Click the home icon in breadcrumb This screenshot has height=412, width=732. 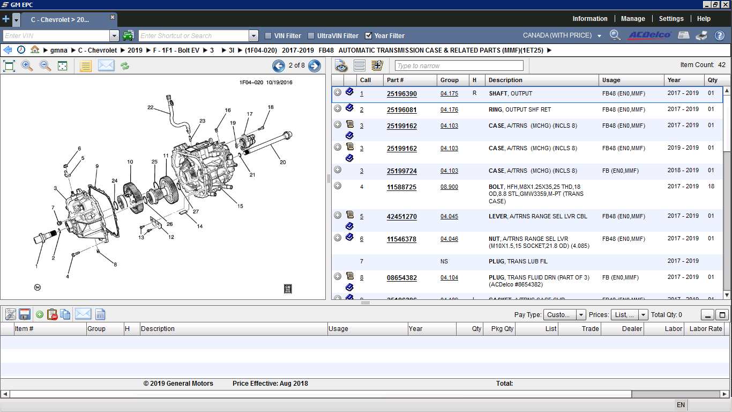pos(35,50)
